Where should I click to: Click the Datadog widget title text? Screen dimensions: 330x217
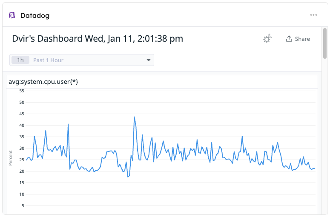click(35, 15)
